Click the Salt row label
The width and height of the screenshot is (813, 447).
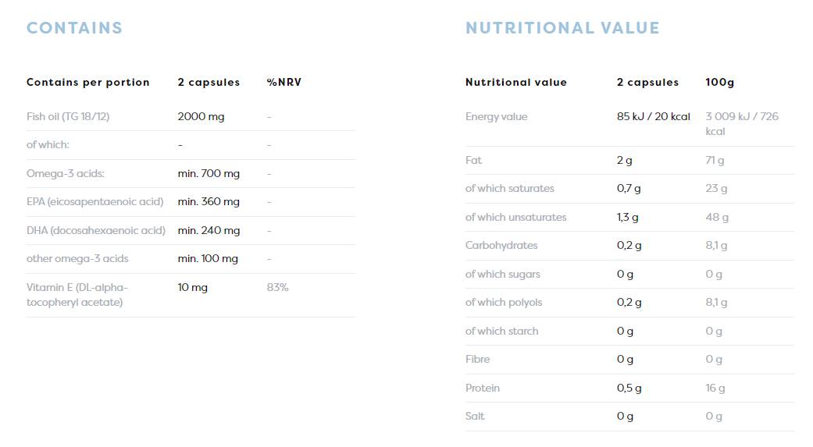[x=475, y=416]
